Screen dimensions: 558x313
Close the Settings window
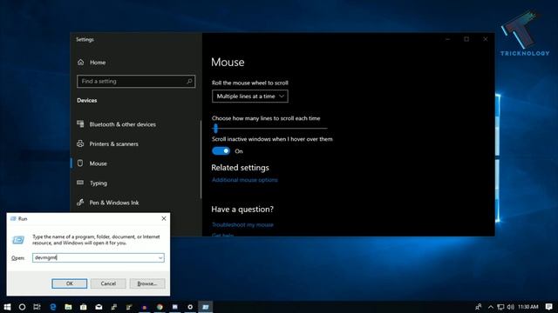(486, 39)
